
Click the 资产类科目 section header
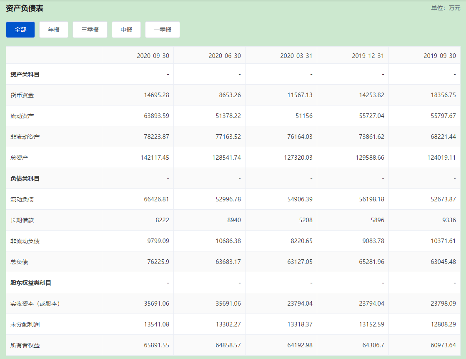(25, 74)
